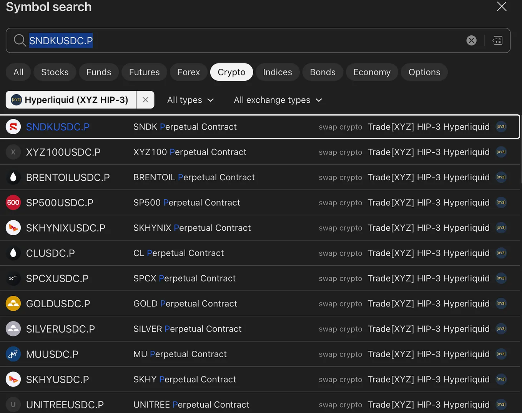Image resolution: width=522 pixels, height=413 pixels.
Task: Click the BRENTOIL oil drop icon
Action: tap(13, 177)
